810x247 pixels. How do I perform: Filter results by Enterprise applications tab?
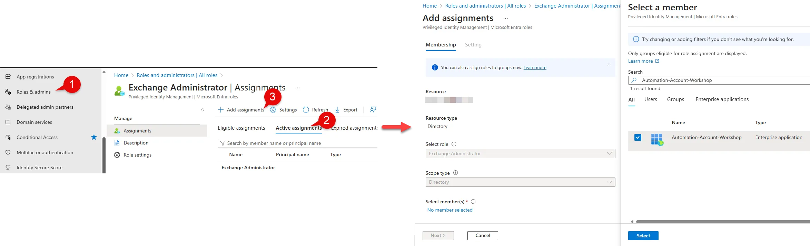pos(722,99)
